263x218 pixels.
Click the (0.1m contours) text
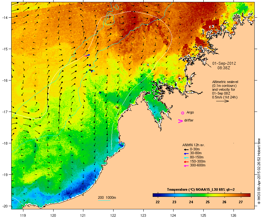click(224, 86)
